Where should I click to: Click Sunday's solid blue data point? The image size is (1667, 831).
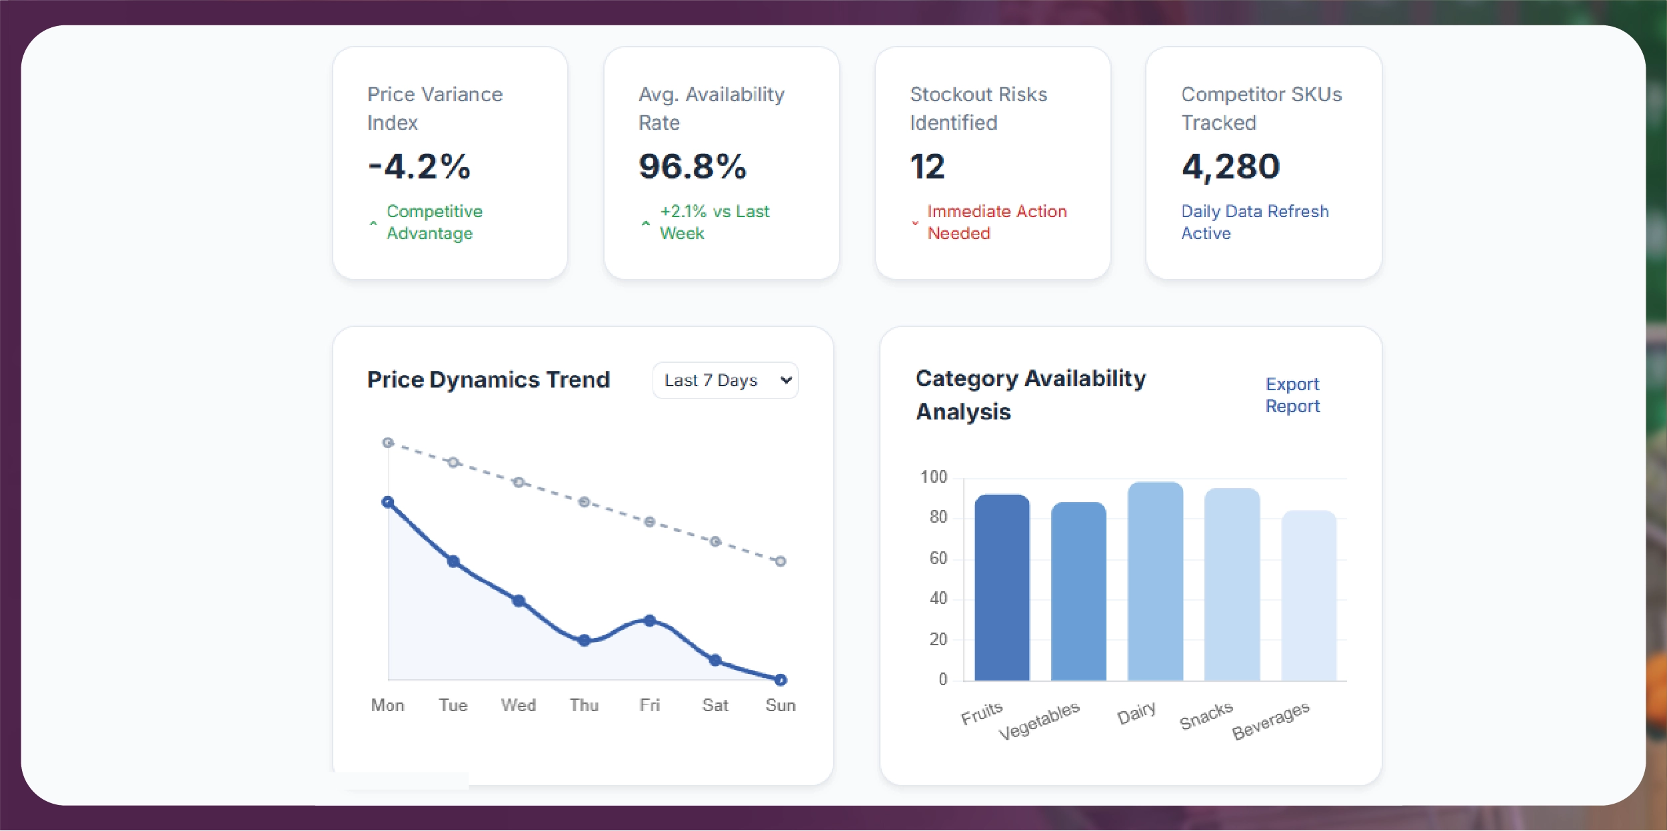tap(781, 680)
